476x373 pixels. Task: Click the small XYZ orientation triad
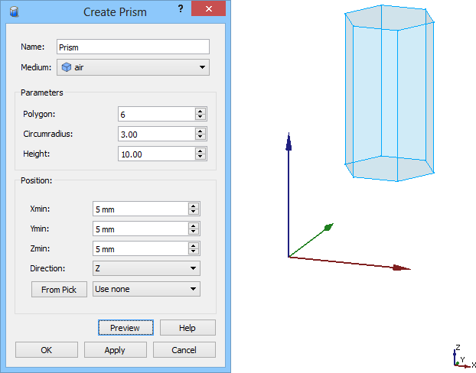tap(465, 357)
